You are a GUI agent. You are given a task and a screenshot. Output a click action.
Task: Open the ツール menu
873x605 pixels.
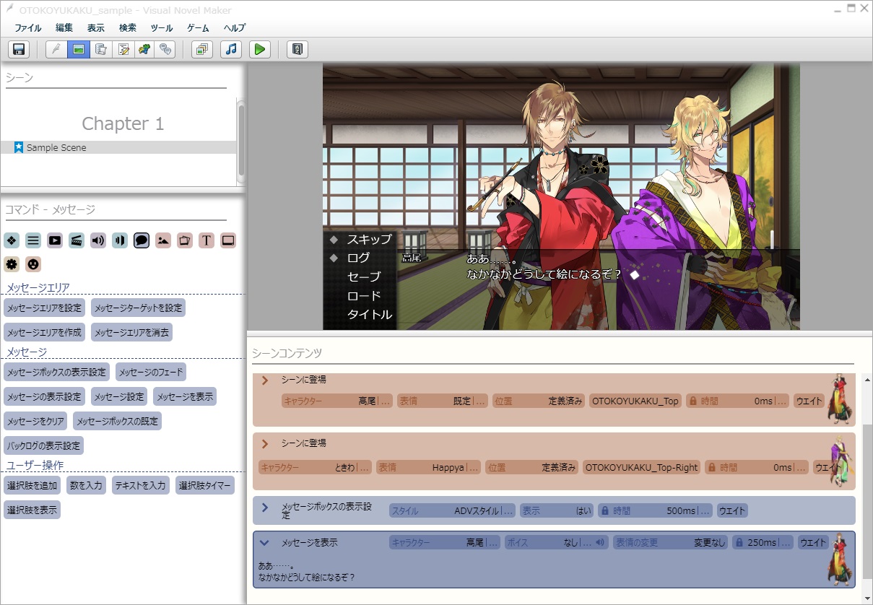pos(162,28)
